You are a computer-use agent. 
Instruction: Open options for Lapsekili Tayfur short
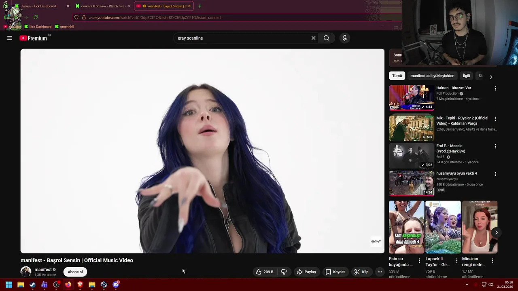point(456,261)
